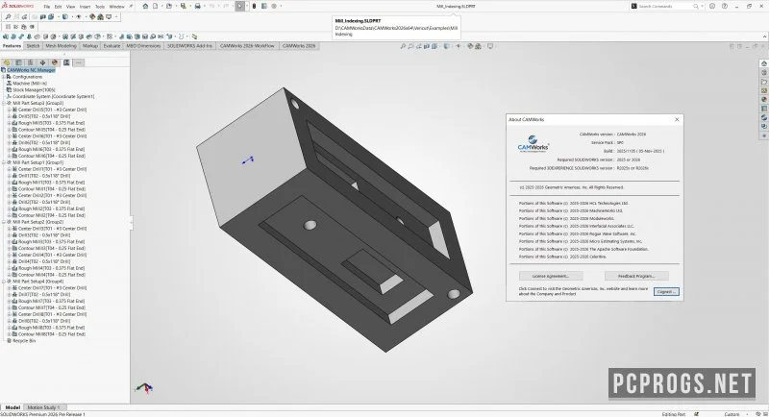769x417 pixels.
Task: Switch to the Sketch tab
Action: coord(33,46)
